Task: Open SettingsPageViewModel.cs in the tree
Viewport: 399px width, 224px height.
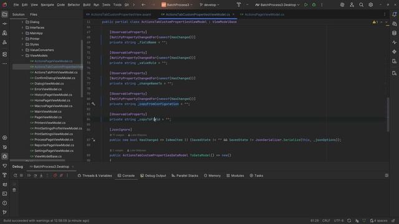Action: [x=54, y=151]
